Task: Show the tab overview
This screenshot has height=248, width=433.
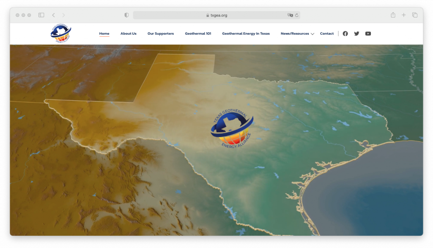Action: pyautogui.click(x=415, y=15)
